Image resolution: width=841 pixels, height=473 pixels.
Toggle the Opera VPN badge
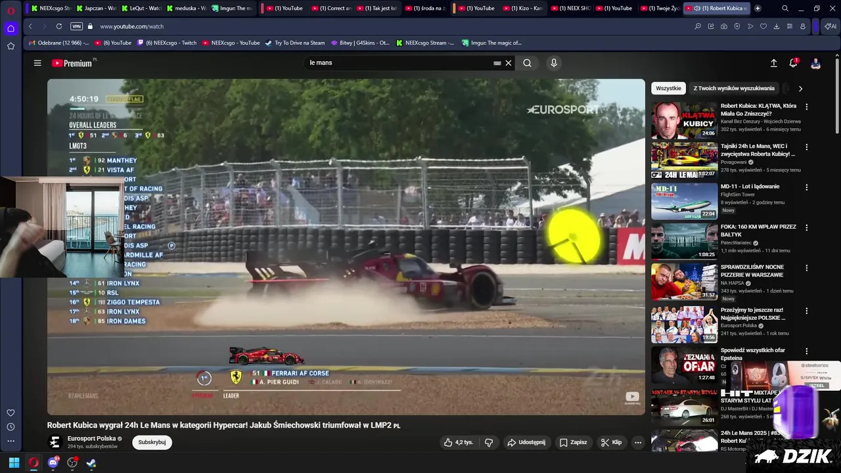[x=76, y=26]
